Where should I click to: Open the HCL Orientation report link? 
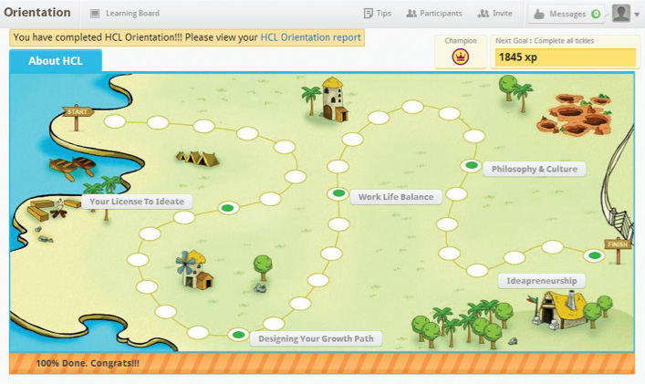pyautogui.click(x=310, y=37)
